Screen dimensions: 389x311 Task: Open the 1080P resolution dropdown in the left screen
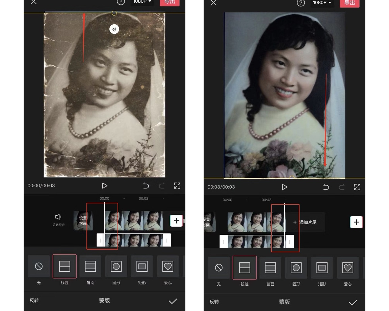click(142, 2)
